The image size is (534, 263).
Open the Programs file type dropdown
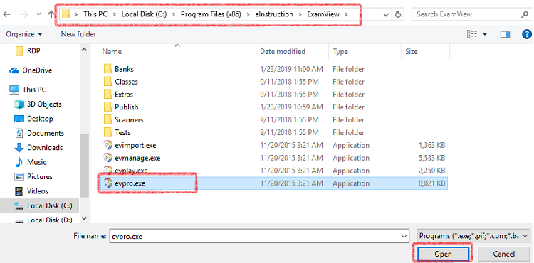click(473, 236)
